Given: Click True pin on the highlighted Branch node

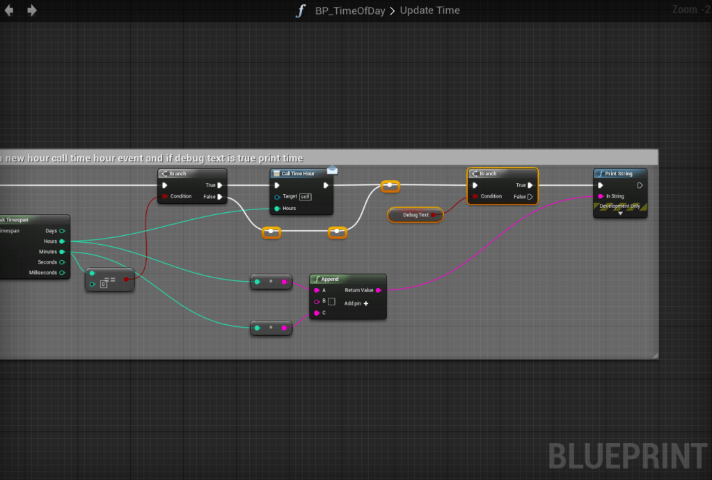Looking at the screenshot, I should pos(530,185).
